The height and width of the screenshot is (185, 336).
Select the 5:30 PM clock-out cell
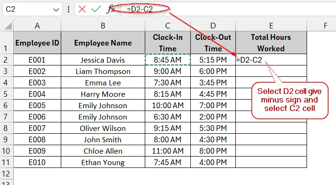[213, 128]
